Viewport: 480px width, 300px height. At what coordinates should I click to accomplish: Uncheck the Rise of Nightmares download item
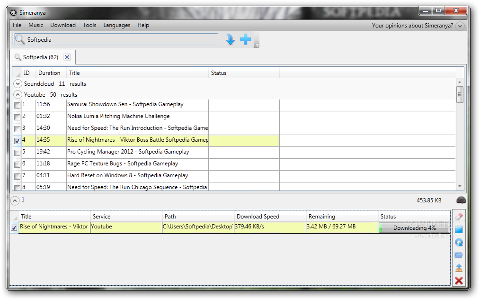14,227
